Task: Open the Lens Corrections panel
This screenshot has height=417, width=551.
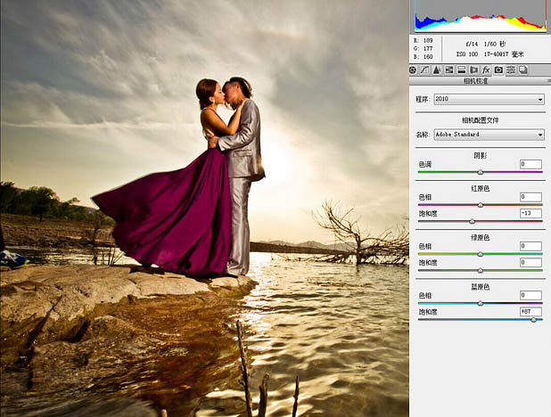Action: [473, 69]
